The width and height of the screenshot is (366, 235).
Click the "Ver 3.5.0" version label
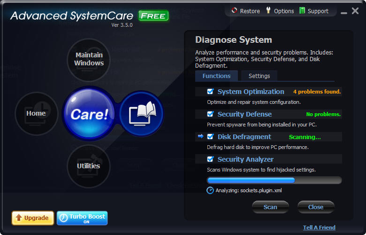(x=122, y=25)
